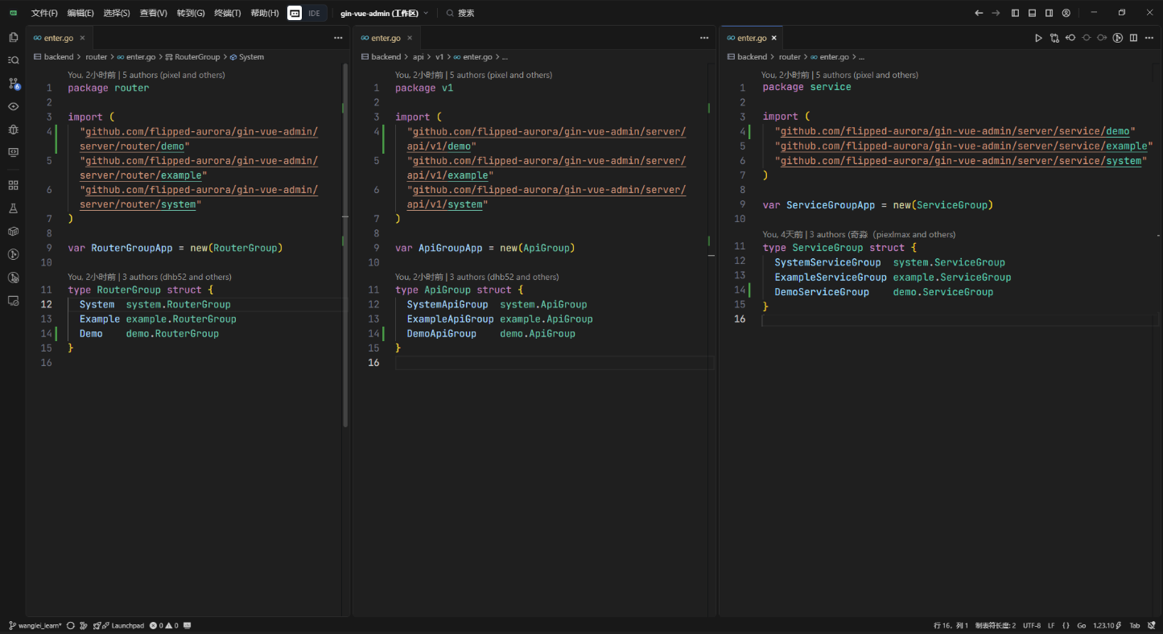1163x634 pixels.
Task: Toggle the secondary sidebar layout icon
Action: click(x=1049, y=13)
